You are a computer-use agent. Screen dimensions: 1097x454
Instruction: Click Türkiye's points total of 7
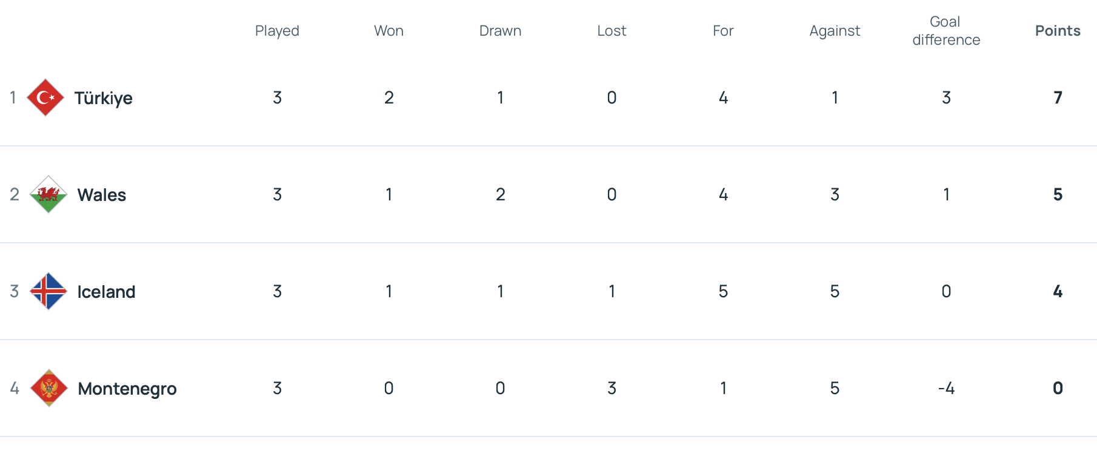click(1058, 97)
